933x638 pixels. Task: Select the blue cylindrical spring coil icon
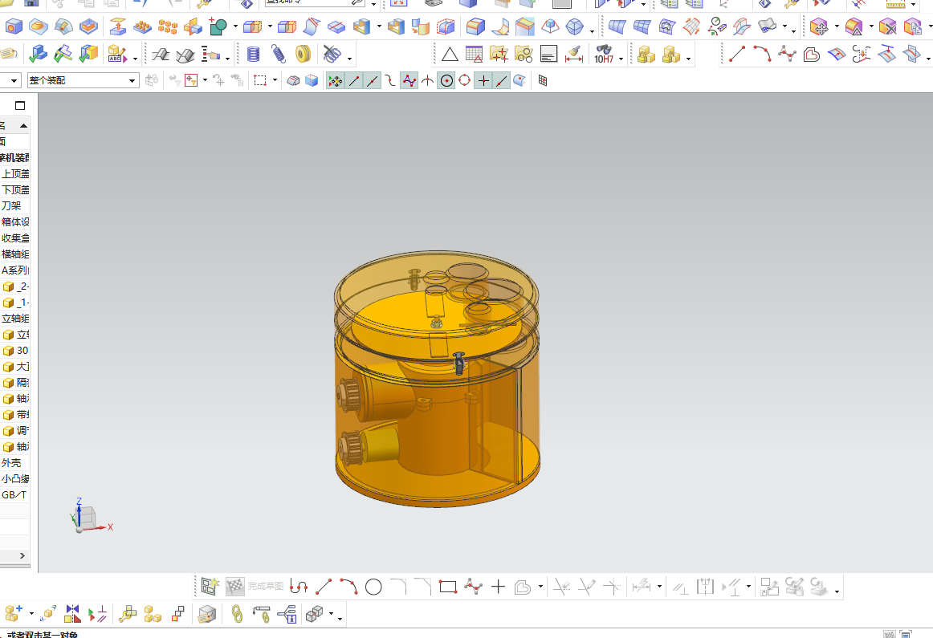[254, 55]
